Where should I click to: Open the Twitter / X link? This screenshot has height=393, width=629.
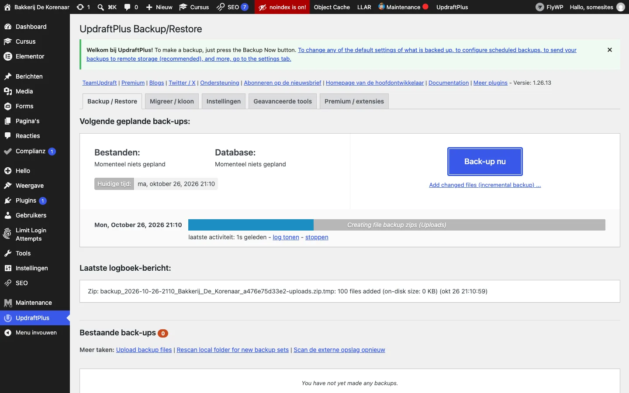(182, 83)
